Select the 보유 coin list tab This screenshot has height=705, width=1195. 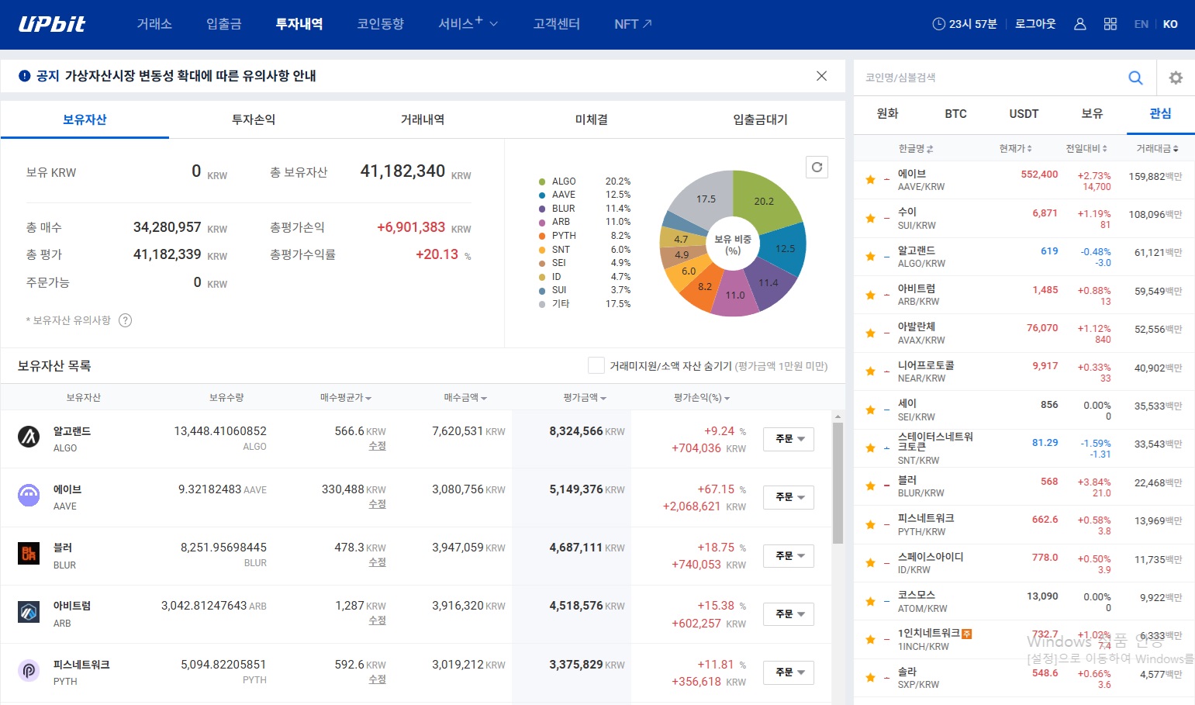[1092, 113]
